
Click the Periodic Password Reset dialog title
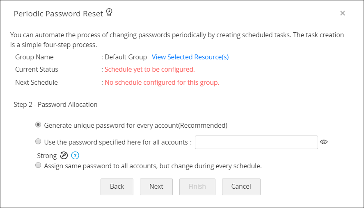(58, 14)
